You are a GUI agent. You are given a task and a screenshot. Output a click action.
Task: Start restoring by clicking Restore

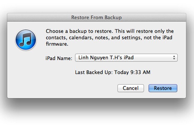163,88
